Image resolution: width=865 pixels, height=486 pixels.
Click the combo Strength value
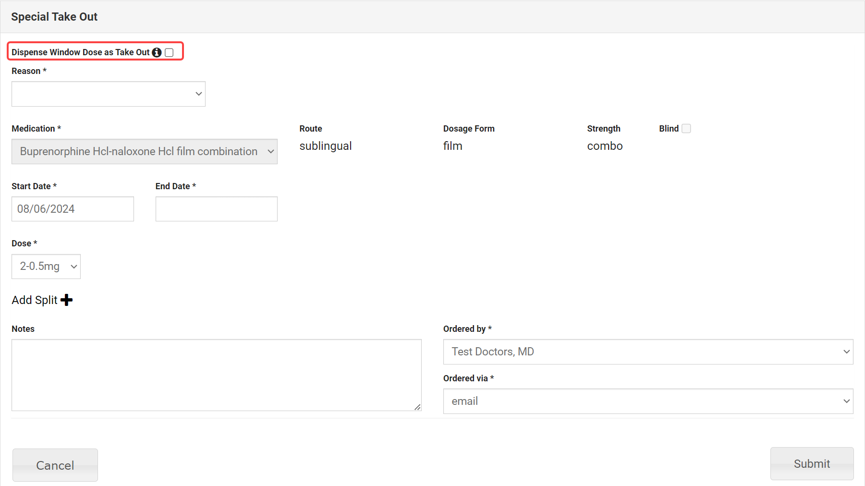(x=604, y=146)
